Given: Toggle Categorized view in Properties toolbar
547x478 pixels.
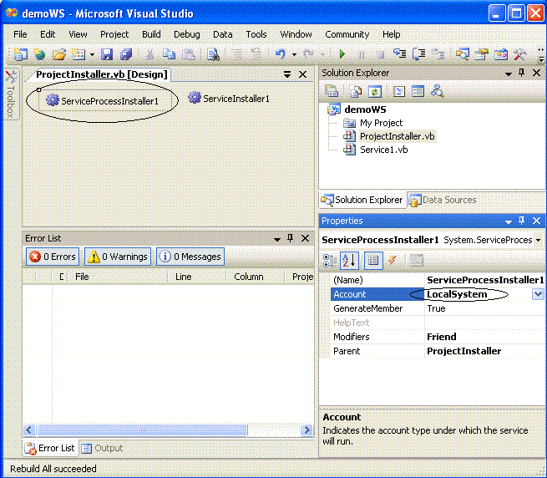Looking at the screenshot, I should [x=330, y=261].
